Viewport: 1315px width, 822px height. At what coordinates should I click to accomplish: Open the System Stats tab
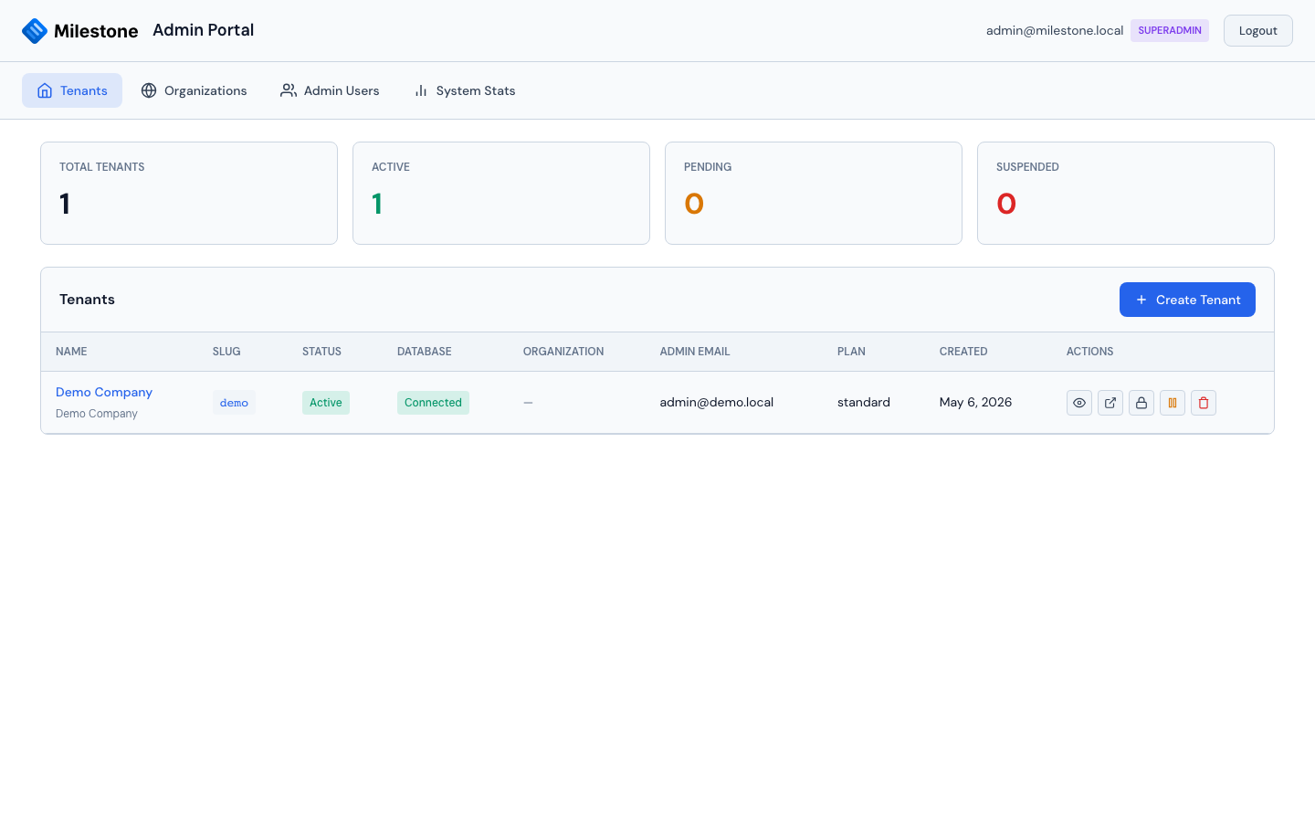[464, 90]
